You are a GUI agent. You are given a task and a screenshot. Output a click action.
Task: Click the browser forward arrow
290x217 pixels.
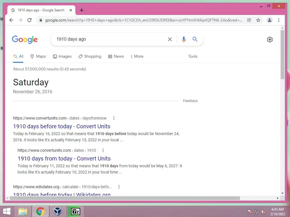pos(20,20)
